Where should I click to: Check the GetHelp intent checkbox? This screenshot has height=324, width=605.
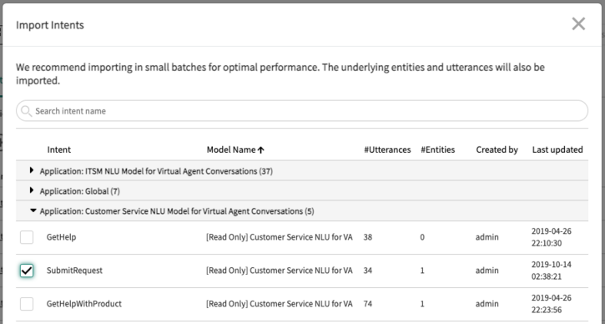(x=27, y=237)
